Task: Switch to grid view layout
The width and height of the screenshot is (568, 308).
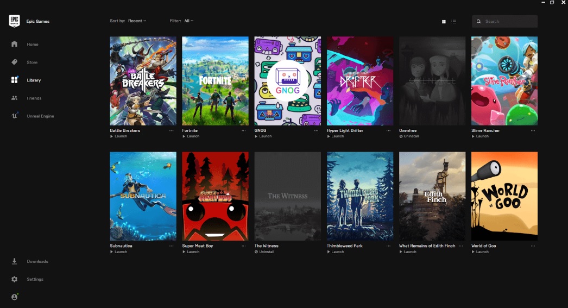Action: click(x=444, y=22)
